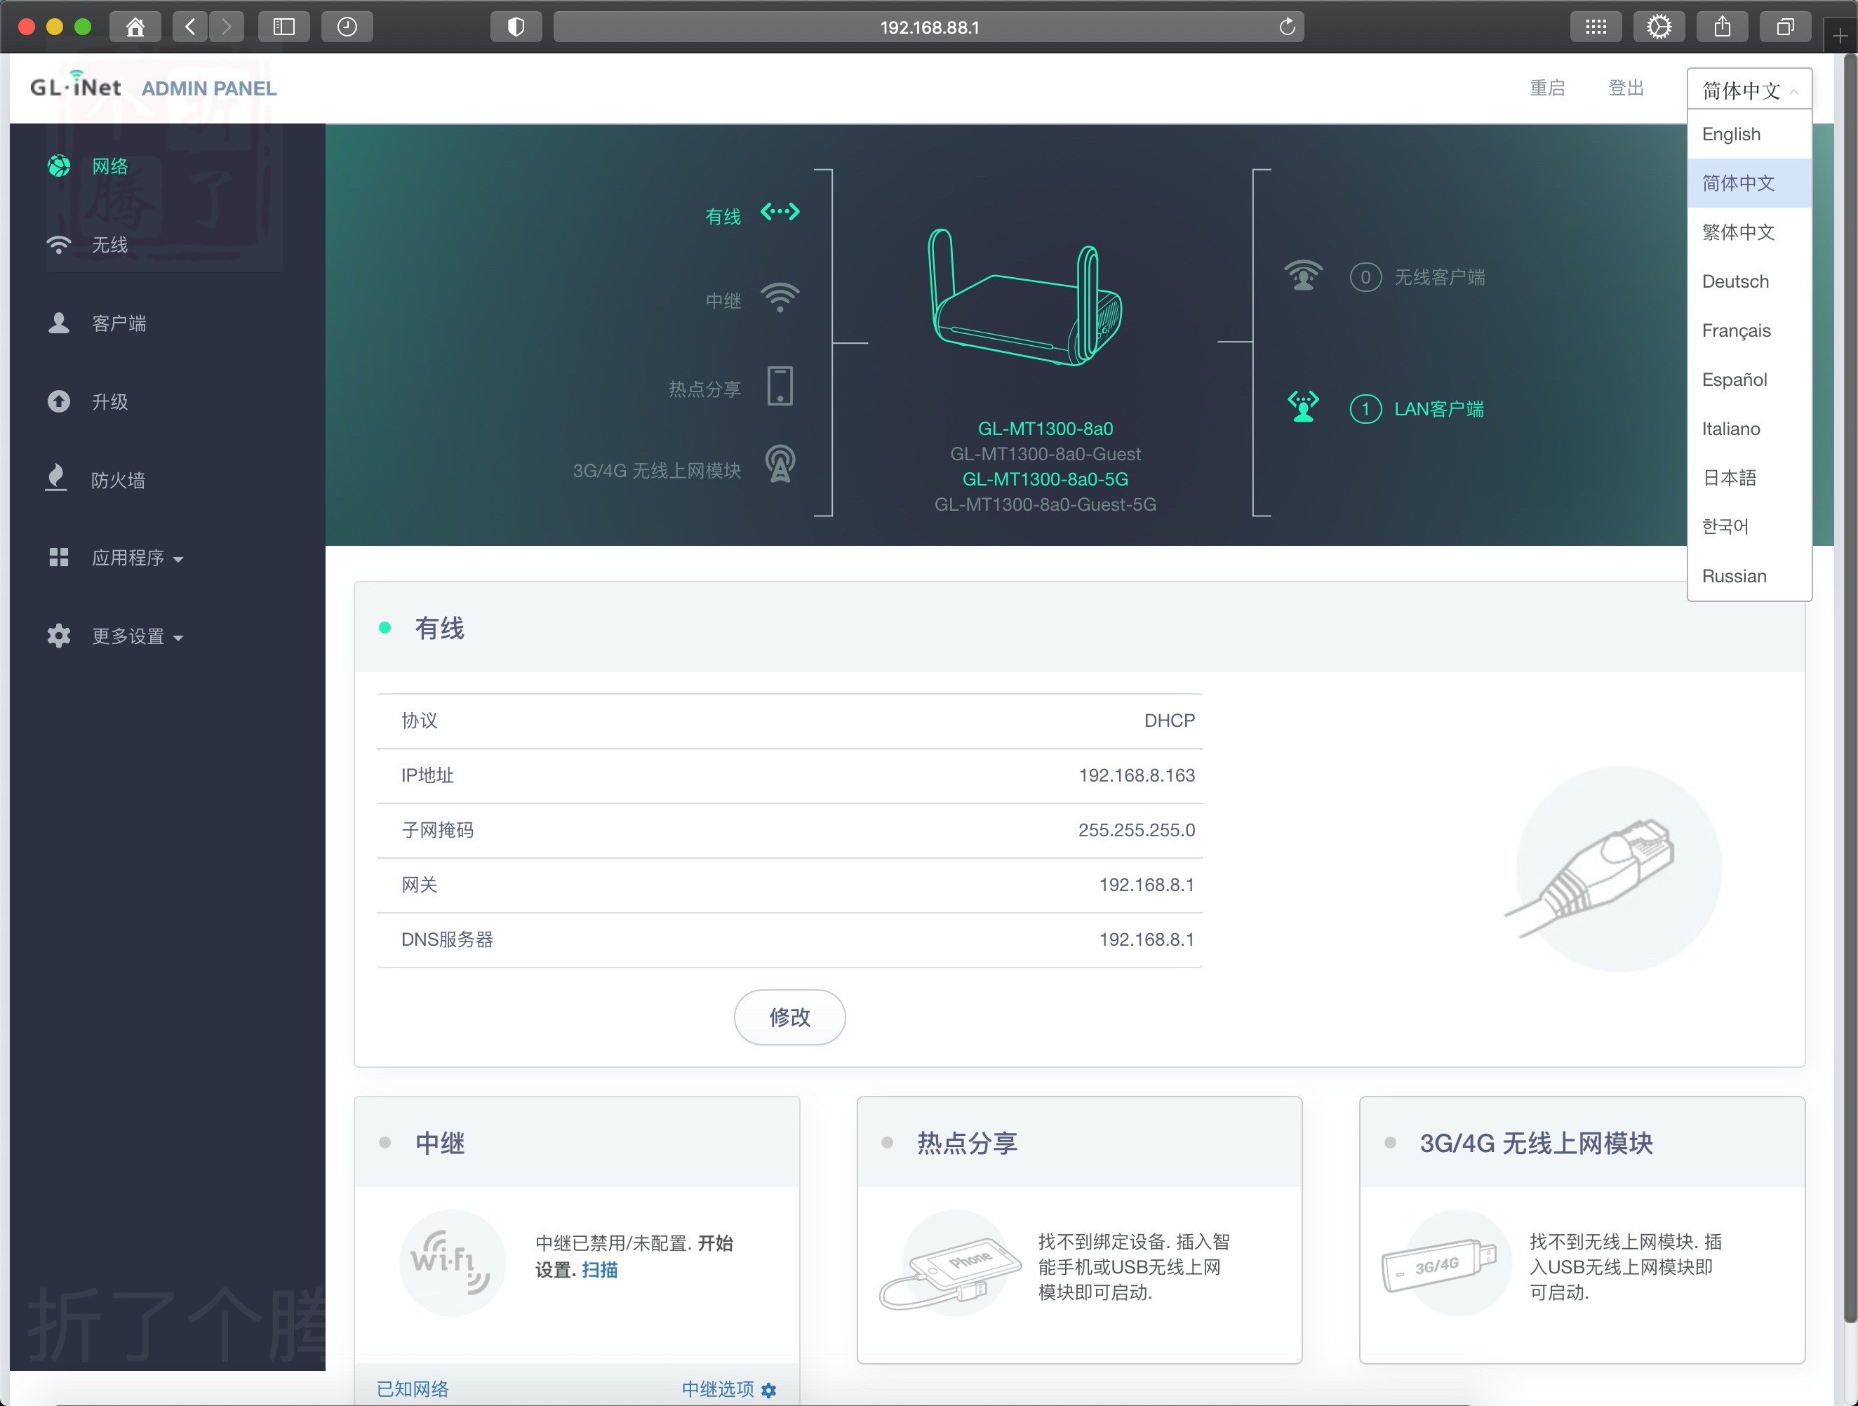The height and width of the screenshot is (1406, 1858).
Task: Click the repeater Wi-Fi icon in the diagram
Action: tap(780, 297)
